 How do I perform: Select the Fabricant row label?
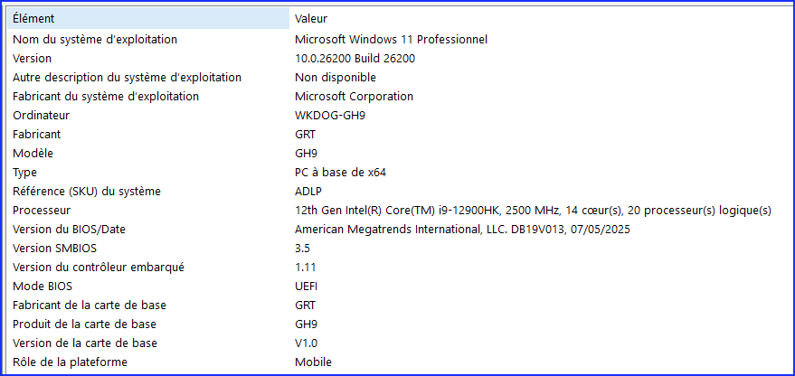click(36, 135)
